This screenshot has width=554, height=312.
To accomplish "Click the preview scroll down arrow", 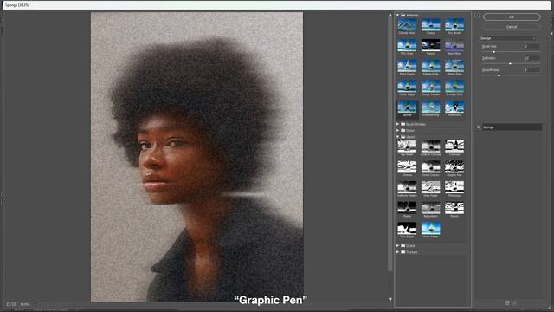I will click(390, 300).
